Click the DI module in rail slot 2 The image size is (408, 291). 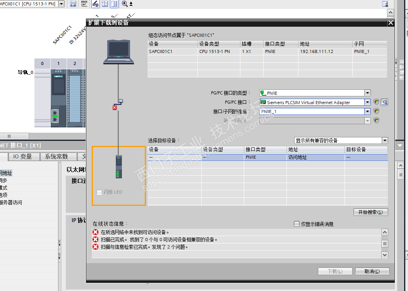point(75,98)
